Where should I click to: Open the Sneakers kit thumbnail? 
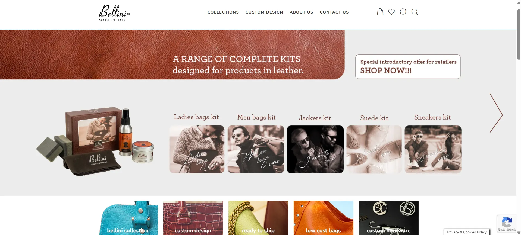(x=433, y=149)
